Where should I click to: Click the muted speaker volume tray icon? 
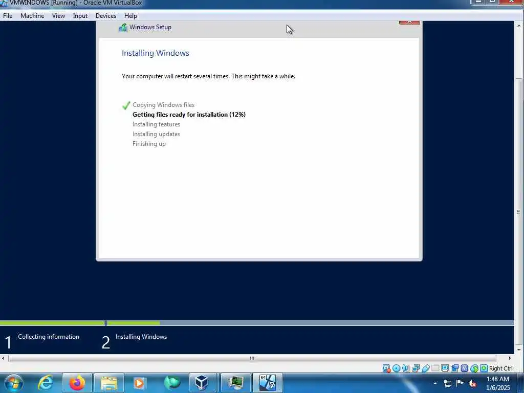pyautogui.click(x=472, y=383)
